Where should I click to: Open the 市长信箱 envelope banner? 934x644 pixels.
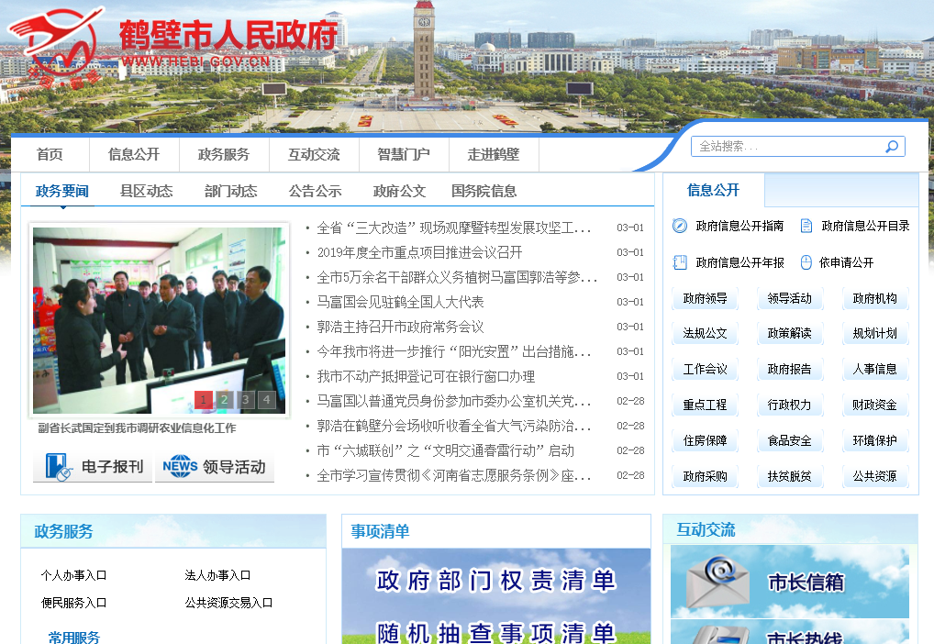coord(790,582)
